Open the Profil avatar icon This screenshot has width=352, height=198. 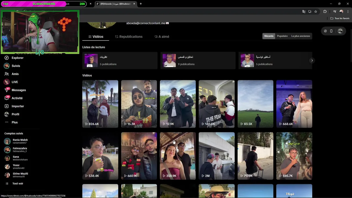click(7, 114)
